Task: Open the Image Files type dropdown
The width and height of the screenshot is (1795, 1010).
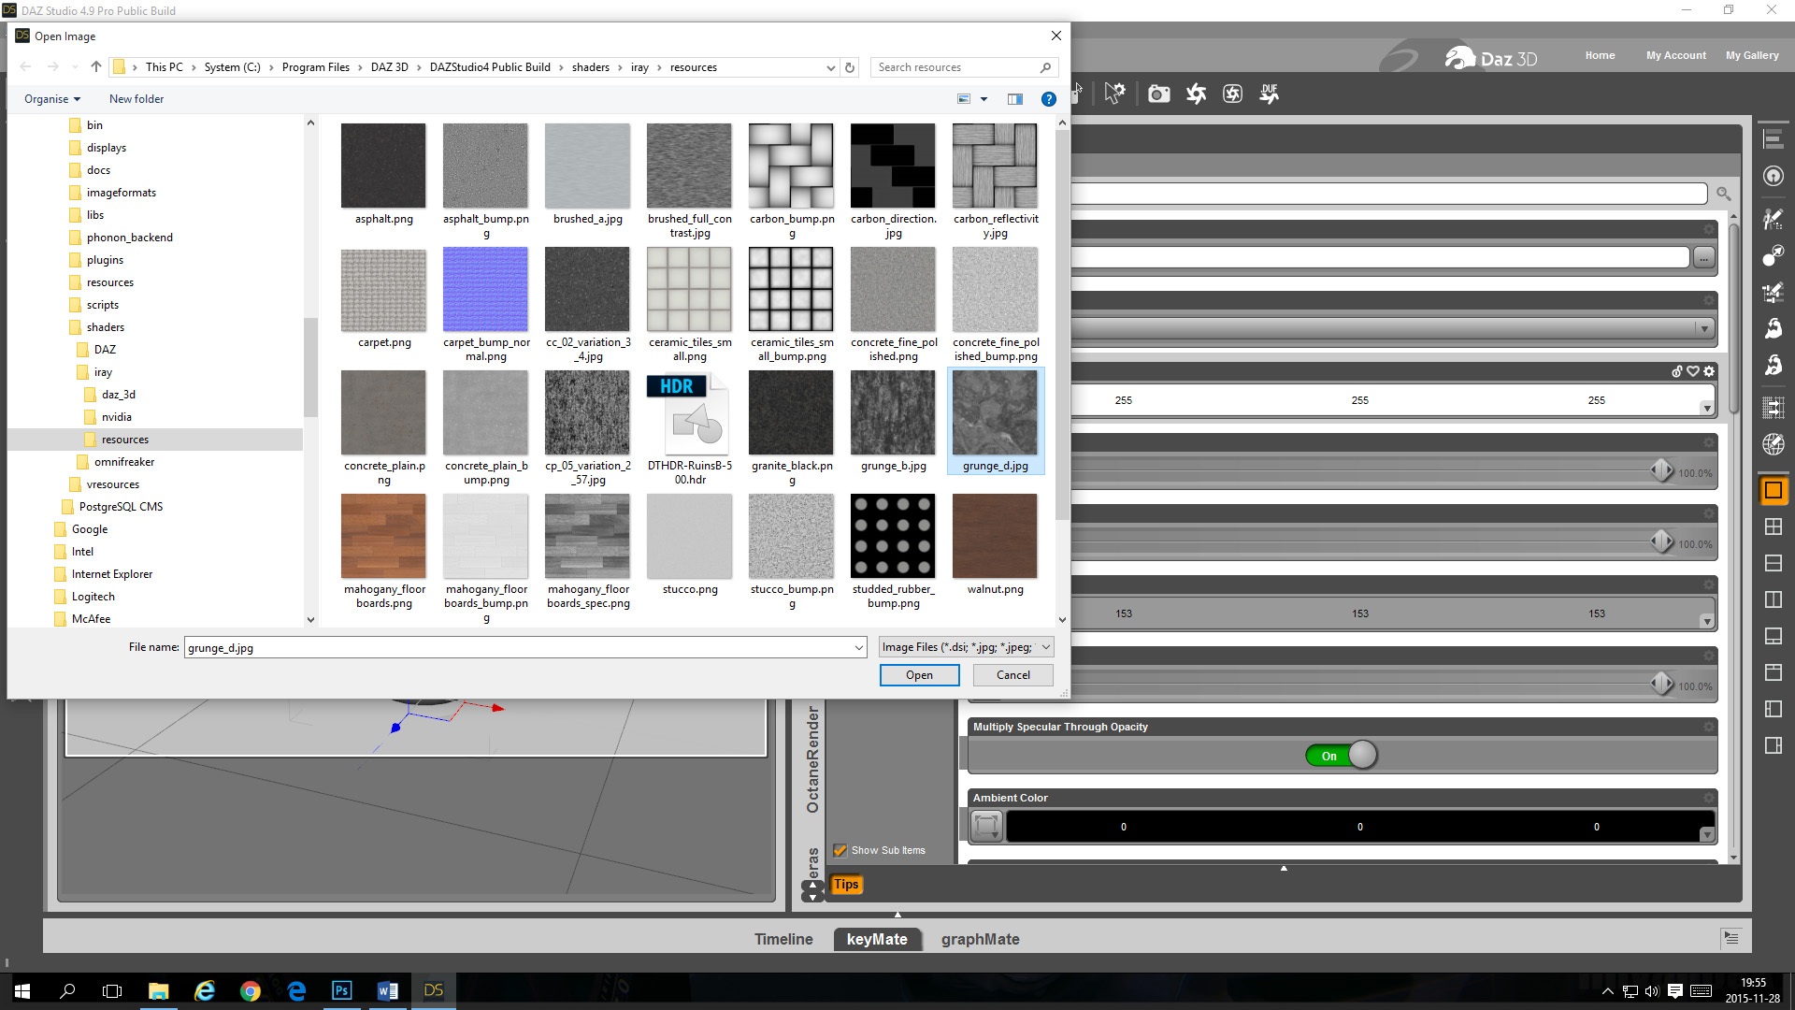Action: [967, 647]
